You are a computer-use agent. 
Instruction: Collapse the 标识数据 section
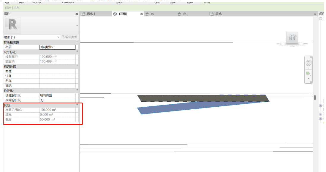(x=77, y=66)
